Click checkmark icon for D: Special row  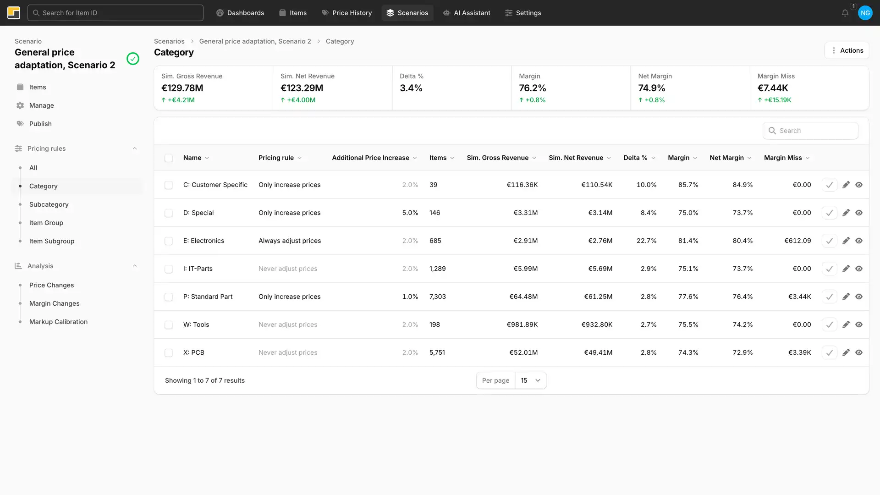[829, 213]
